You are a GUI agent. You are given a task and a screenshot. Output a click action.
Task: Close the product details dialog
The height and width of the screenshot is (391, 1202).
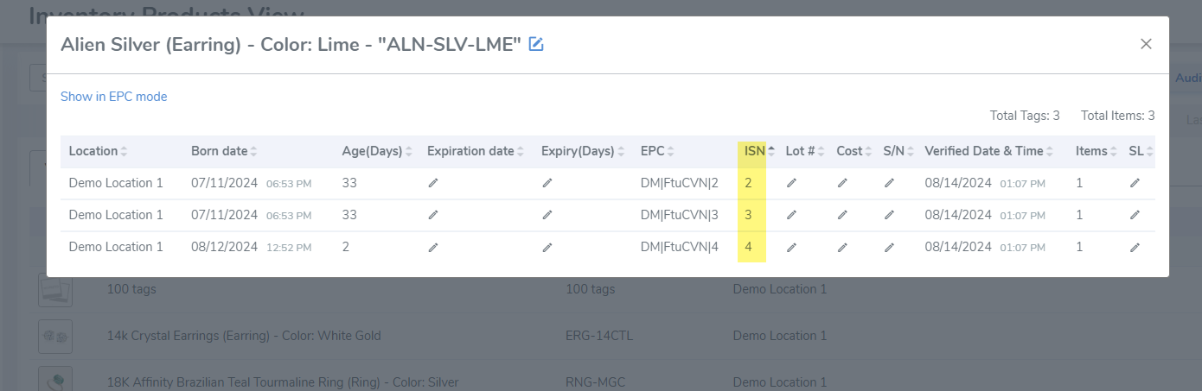1146,44
